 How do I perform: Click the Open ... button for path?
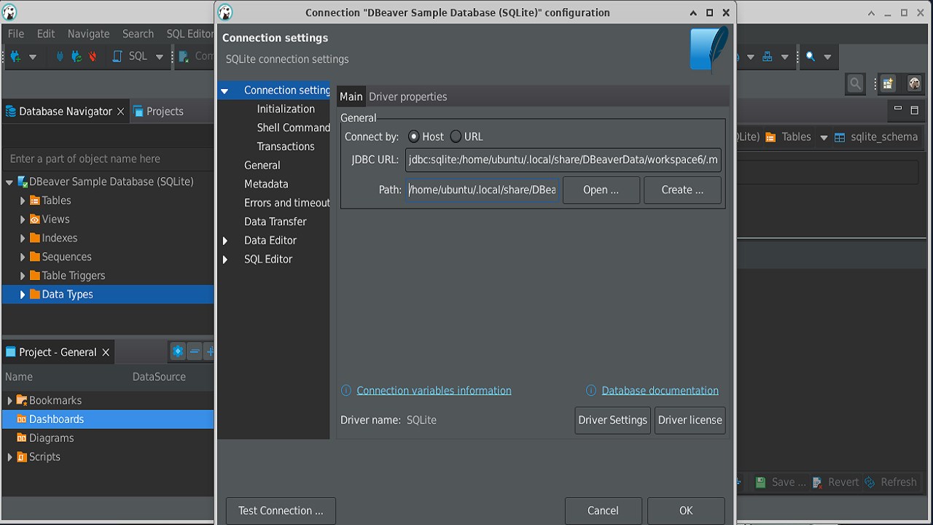coord(601,190)
